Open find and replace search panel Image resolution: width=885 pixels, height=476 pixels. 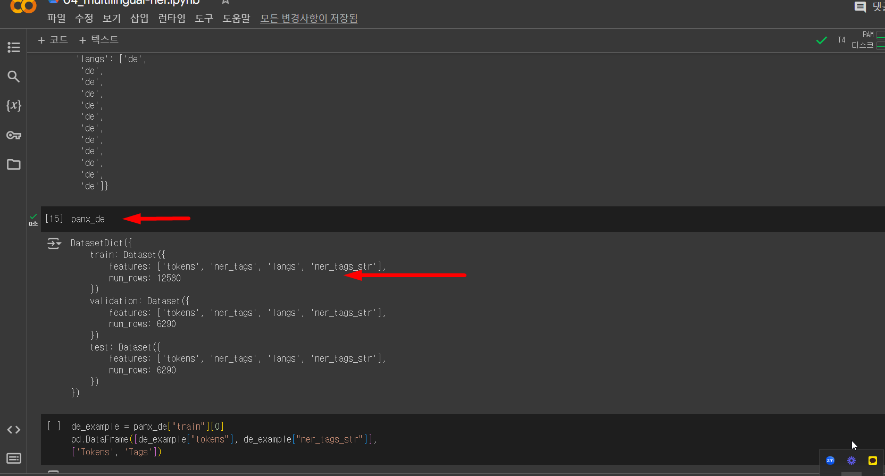click(14, 77)
